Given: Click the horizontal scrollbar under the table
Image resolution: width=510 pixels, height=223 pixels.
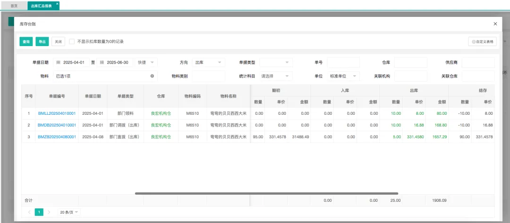Looking at the screenshot, I should 266,193.
